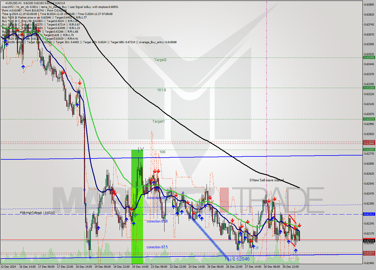Click the 0.62545 price scale value

pyautogui.click(x=369, y=183)
